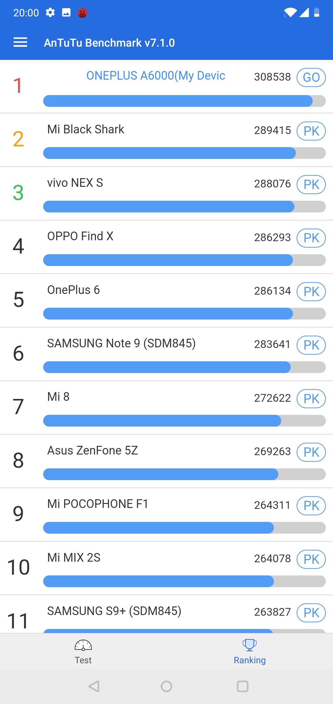Click the Mi 8 score progress bar
Screen dimensions: 333x704
184,421
